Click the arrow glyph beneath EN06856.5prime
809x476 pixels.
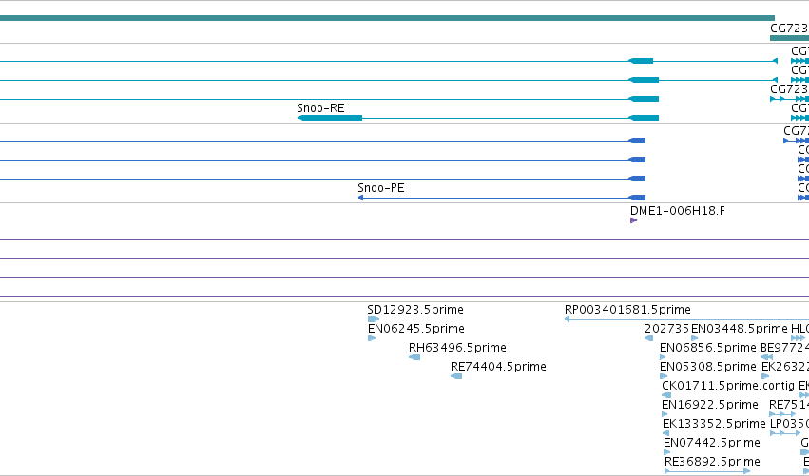coord(663,357)
